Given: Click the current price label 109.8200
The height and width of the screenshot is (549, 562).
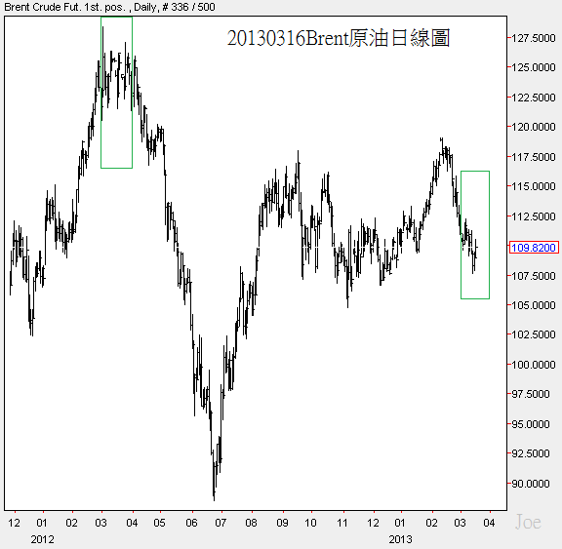Looking at the screenshot, I should [x=534, y=248].
